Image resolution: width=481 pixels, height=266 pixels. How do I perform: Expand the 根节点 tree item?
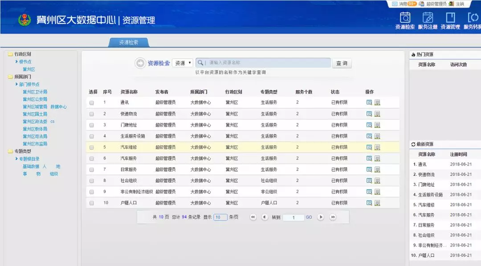[x=23, y=62]
